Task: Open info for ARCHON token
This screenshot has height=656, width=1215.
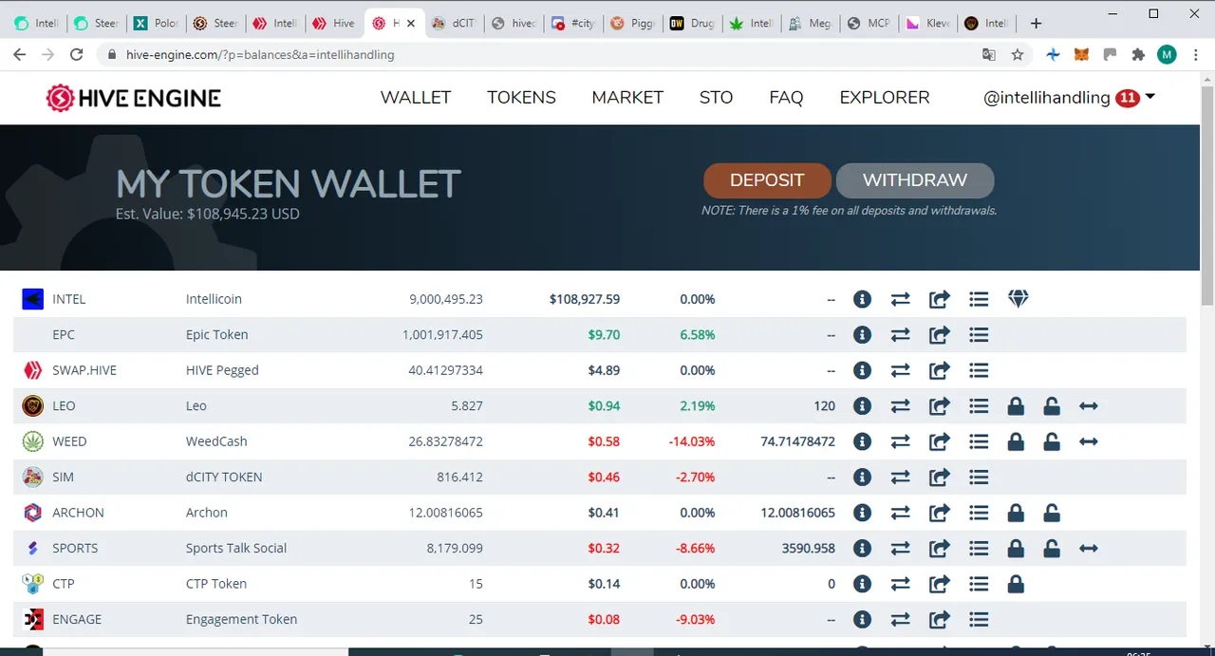Action: click(862, 513)
